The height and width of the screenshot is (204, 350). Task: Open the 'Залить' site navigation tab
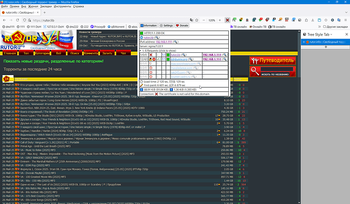pos(107,53)
